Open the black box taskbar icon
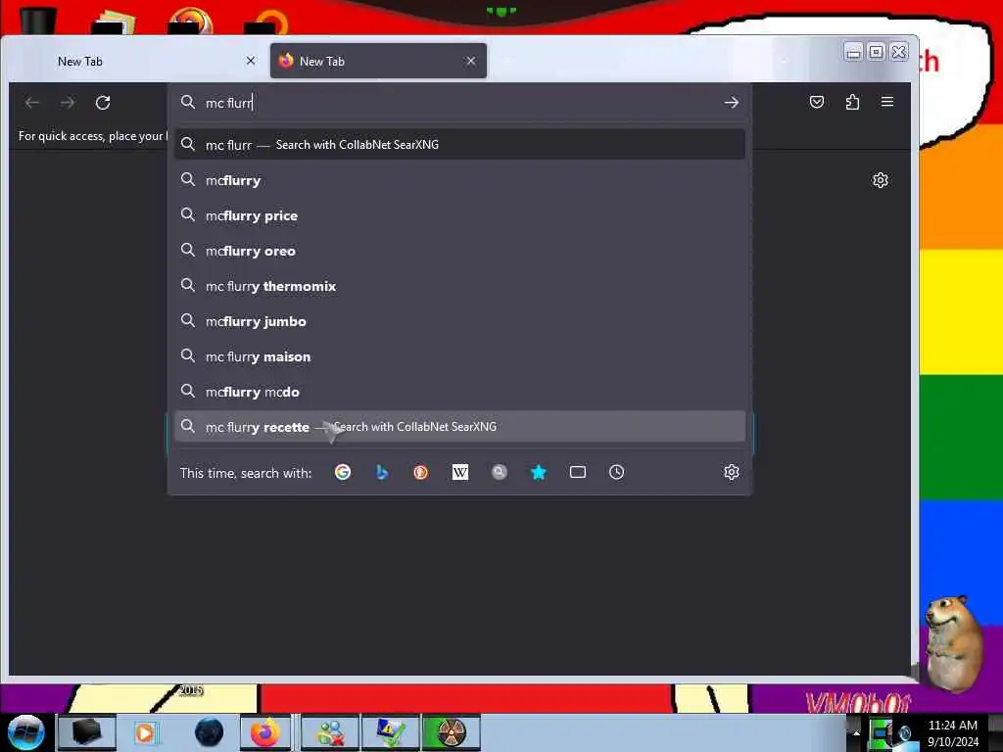The height and width of the screenshot is (752, 1003). click(86, 732)
